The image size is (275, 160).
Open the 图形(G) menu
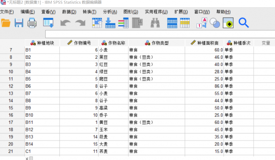pos(131,12)
